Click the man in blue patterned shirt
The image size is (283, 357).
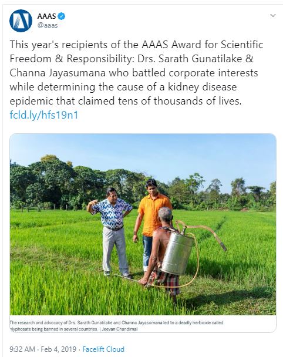pos(112,231)
